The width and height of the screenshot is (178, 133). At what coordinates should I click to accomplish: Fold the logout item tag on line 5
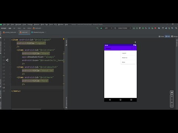10,40
